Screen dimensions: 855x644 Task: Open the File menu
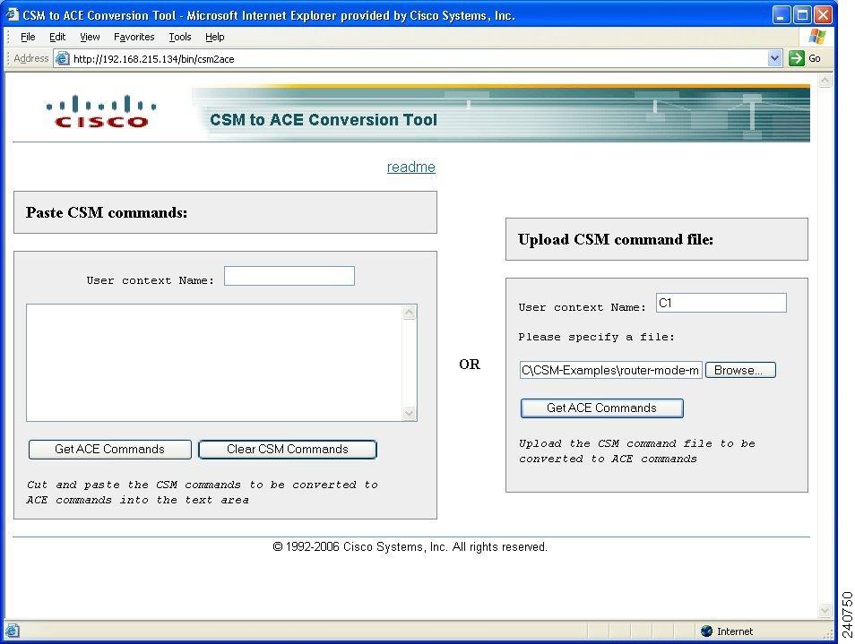point(28,37)
